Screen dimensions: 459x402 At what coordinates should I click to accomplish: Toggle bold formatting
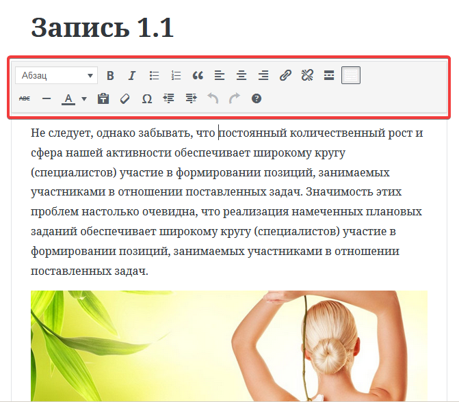(110, 75)
